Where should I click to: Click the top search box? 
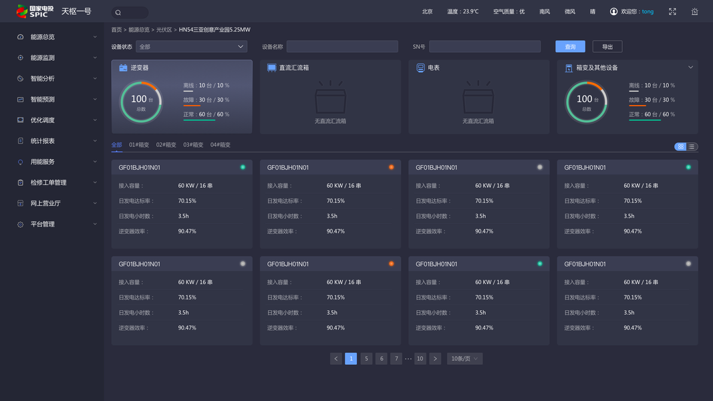click(130, 13)
